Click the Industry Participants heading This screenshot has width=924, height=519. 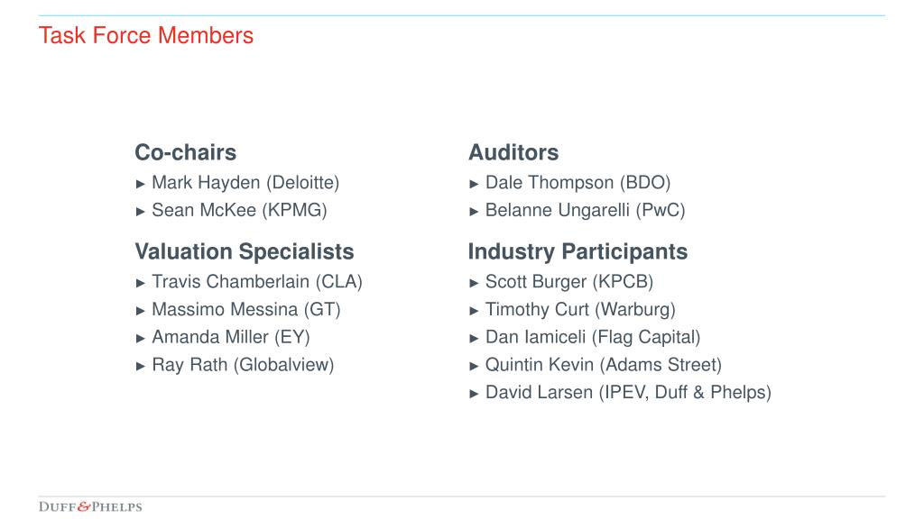pos(578,252)
